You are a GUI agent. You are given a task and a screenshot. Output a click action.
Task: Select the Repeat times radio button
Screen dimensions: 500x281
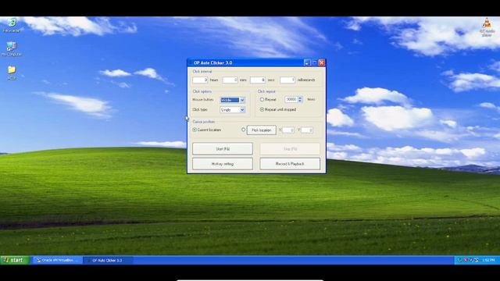tap(262, 100)
